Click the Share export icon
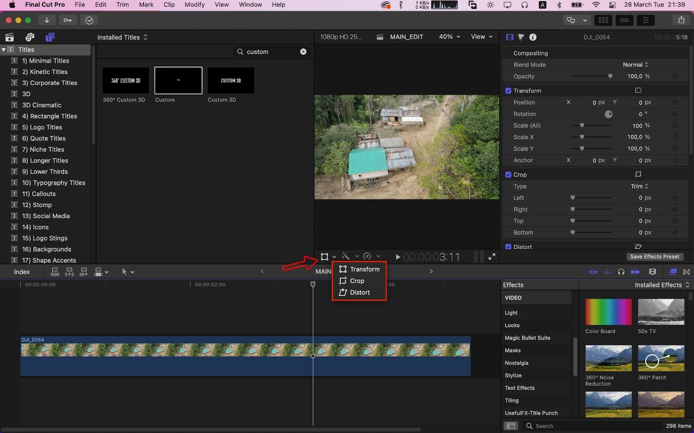The image size is (694, 433). coord(681,20)
